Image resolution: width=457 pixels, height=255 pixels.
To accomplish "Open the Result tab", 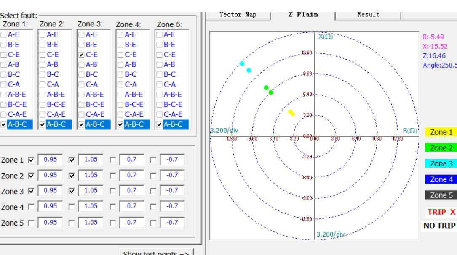I will [369, 15].
